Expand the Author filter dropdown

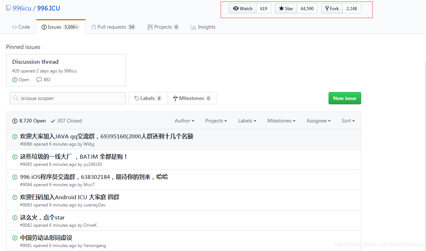(x=184, y=121)
